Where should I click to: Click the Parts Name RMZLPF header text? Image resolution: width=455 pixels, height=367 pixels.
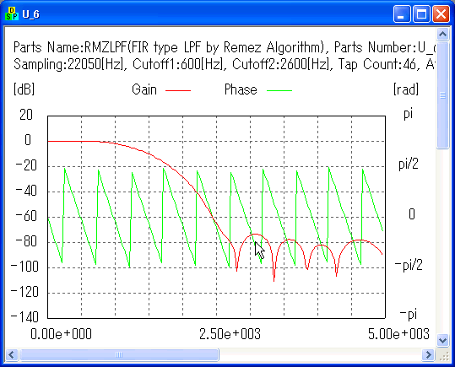[x=169, y=47]
